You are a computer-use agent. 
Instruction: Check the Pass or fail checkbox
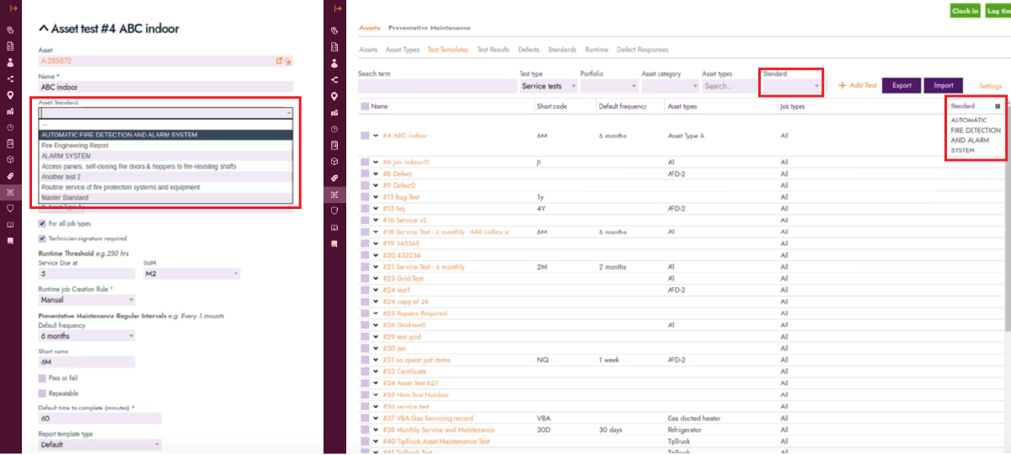click(42, 377)
